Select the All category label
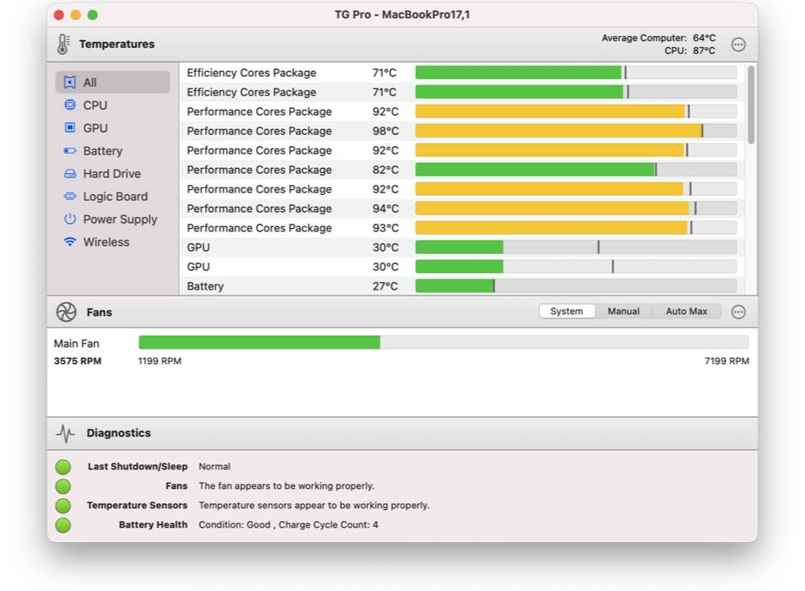This screenshot has width=805, height=591. pos(89,83)
